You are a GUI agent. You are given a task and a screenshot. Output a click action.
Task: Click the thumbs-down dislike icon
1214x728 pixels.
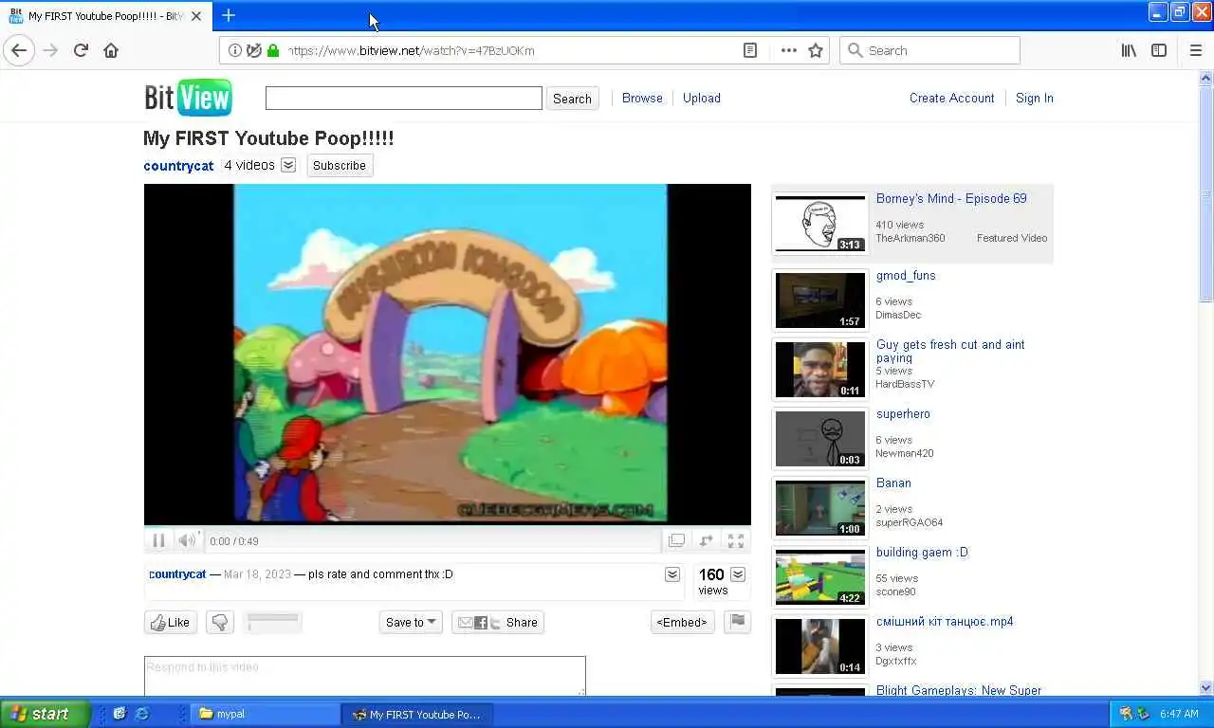point(220,623)
